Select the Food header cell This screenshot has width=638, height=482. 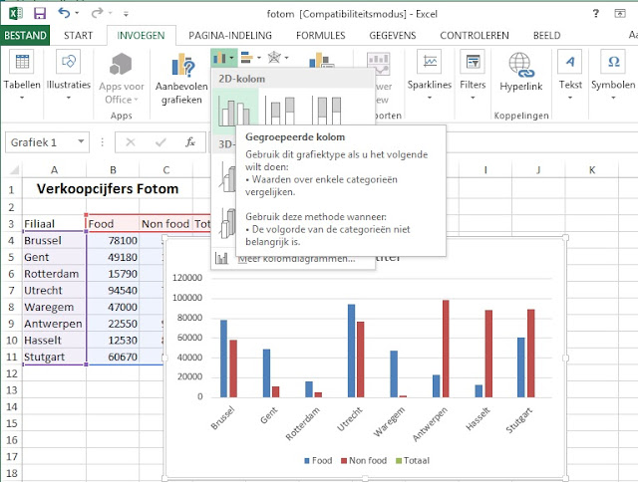point(113,223)
